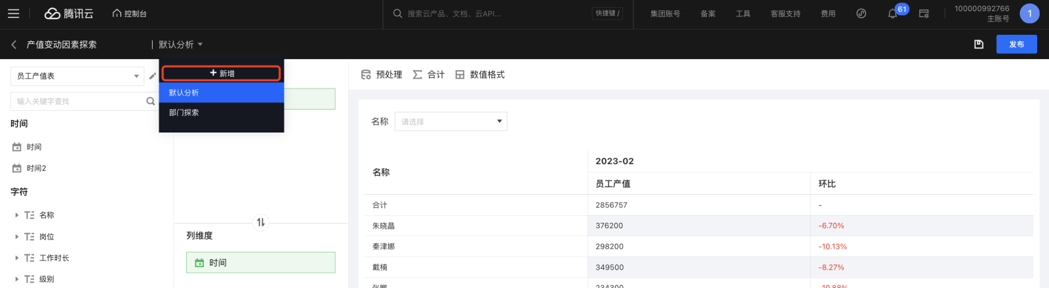Open the hamburger navigation menu
Screen dimensions: 1049x288
pos(14,13)
